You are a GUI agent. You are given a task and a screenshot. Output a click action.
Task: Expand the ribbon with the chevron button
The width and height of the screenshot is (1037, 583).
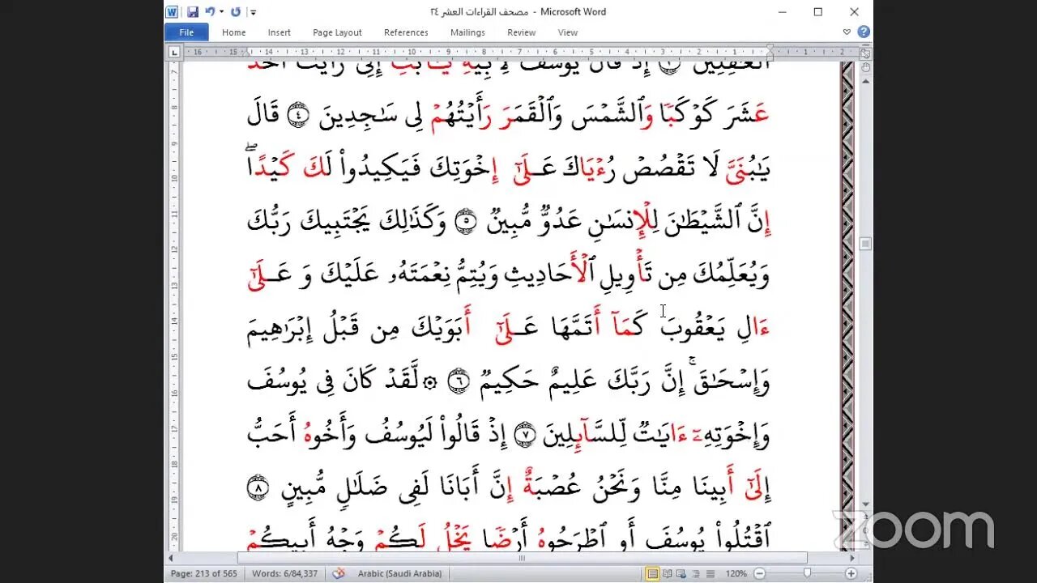(847, 32)
